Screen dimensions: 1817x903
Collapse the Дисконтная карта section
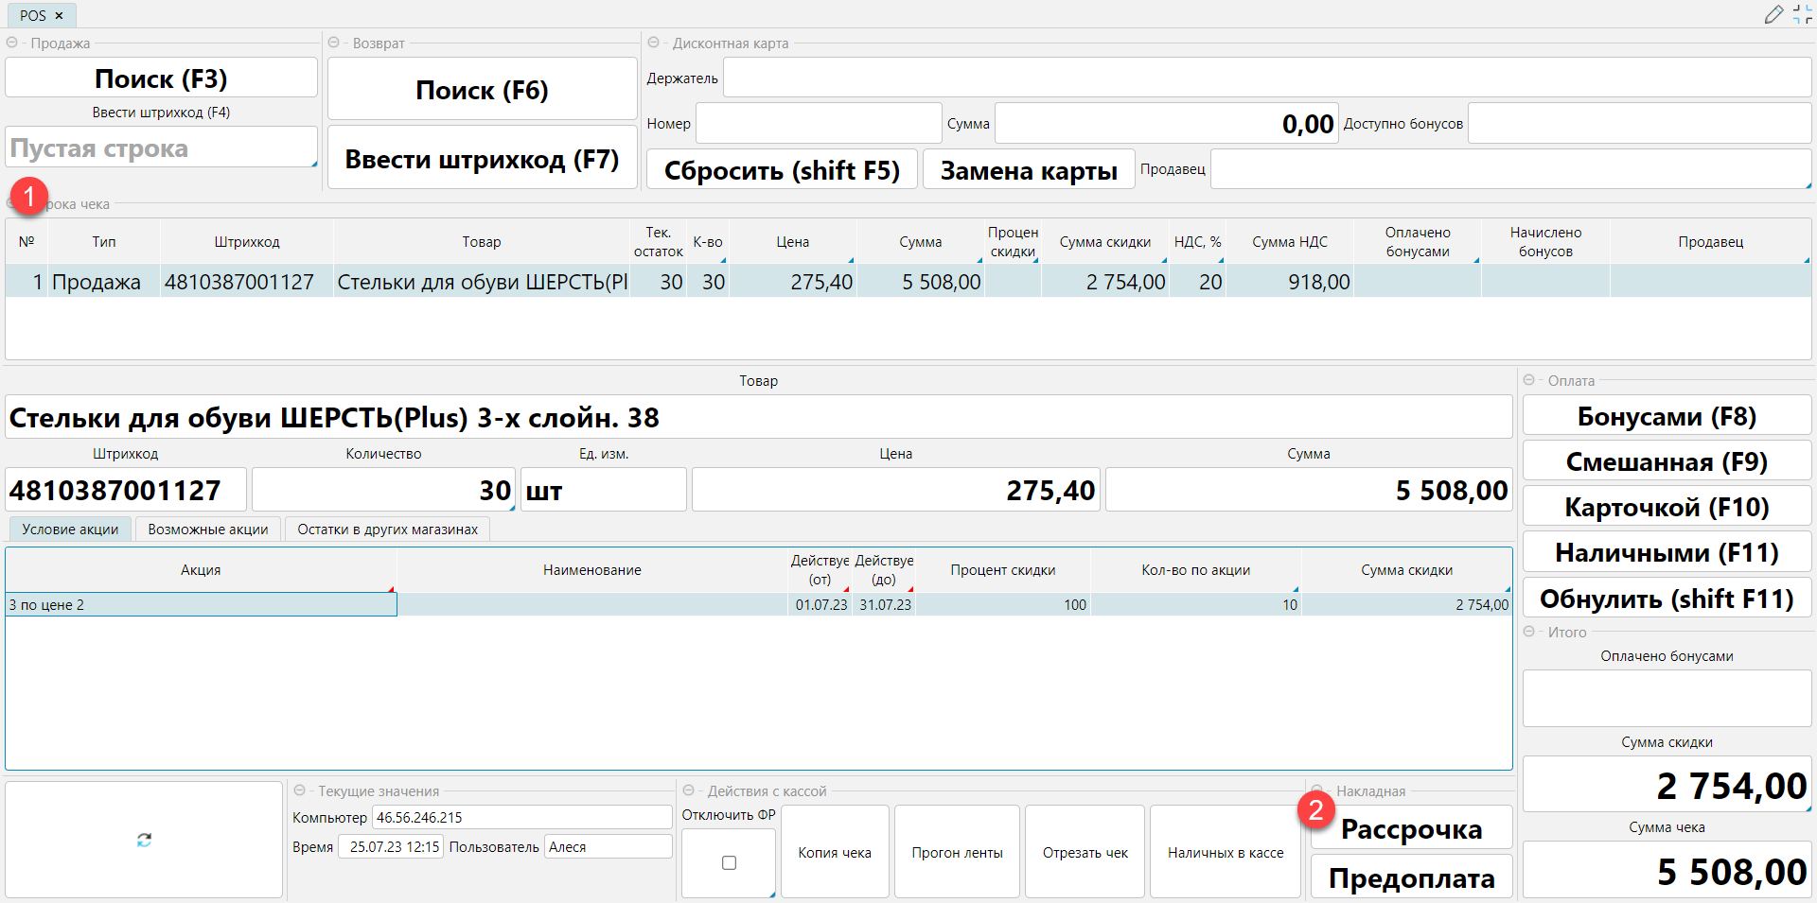pyautogui.click(x=654, y=43)
